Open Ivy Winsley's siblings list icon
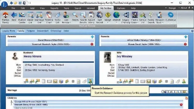This screenshot has height=109, width=194. point(131,81)
